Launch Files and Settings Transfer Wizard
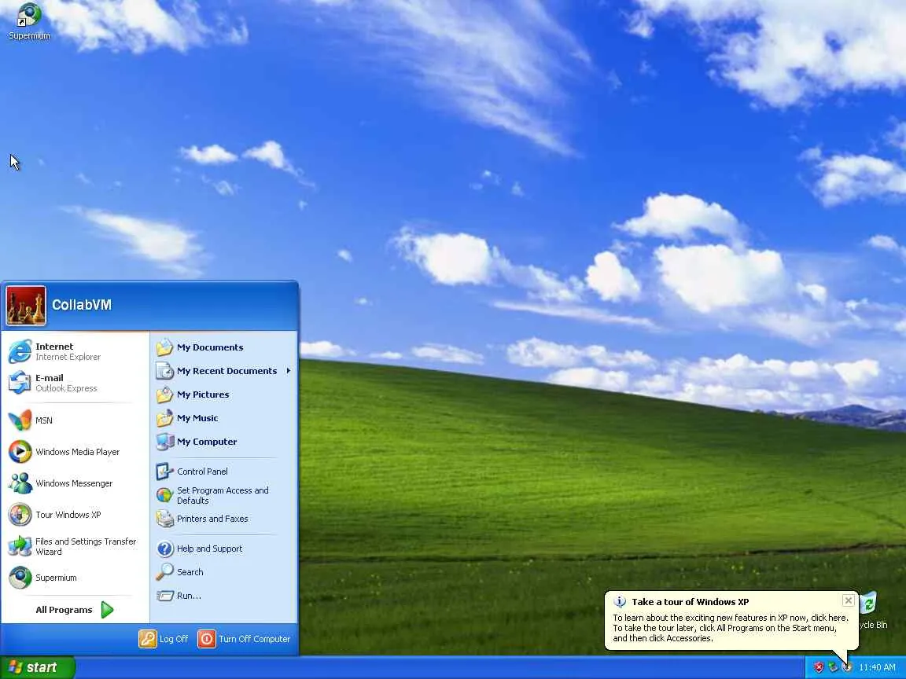The width and height of the screenshot is (906, 679). [x=75, y=546]
